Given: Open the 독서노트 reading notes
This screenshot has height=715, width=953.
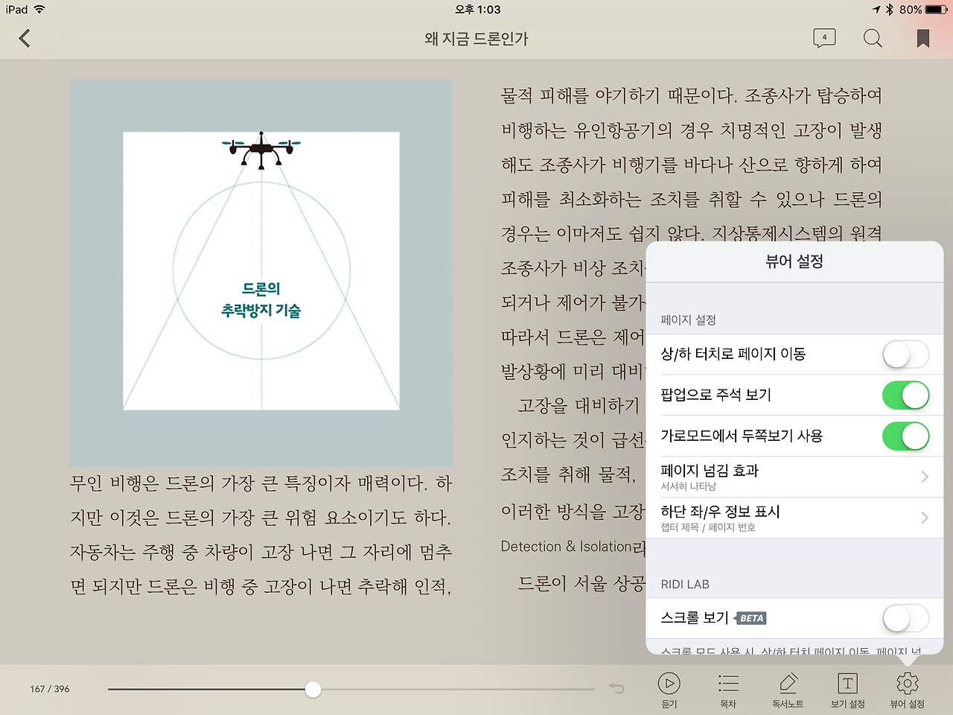Looking at the screenshot, I should coord(788,683).
